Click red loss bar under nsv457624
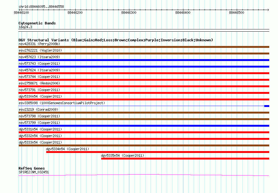Image resolution: width=278 pixels, height=193 pixels. click(144, 73)
